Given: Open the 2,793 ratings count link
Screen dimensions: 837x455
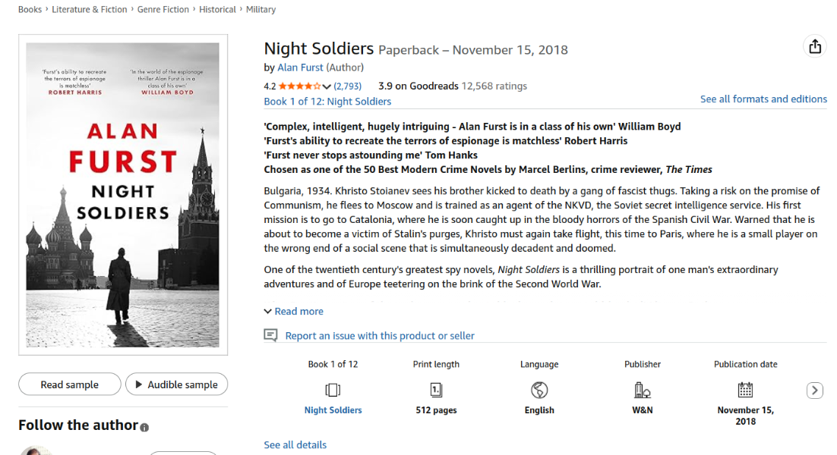Looking at the screenshot, I should (x=348, y=86).
